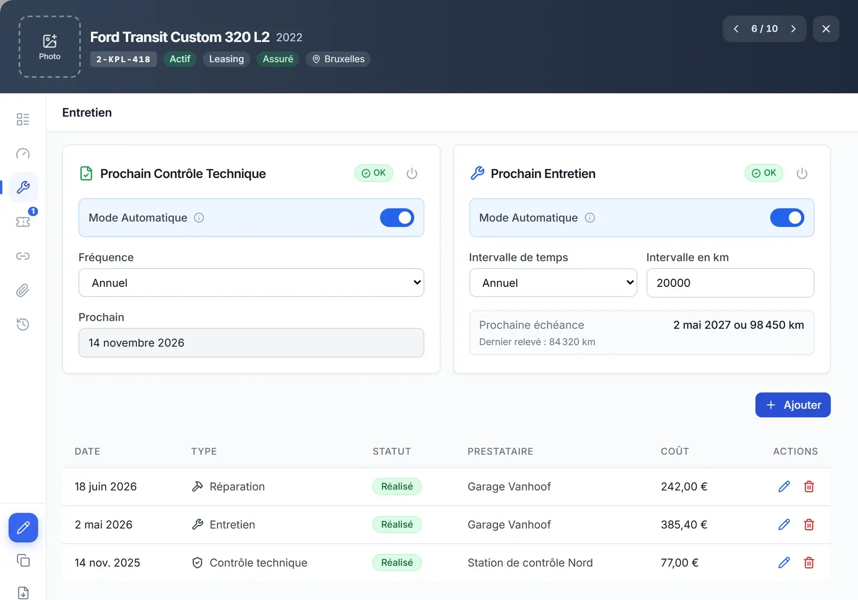The height and width of the screenshot is (600, 858).
Task: Open the Intervalle de temps dropdown
Action: (x=553, y=283)
